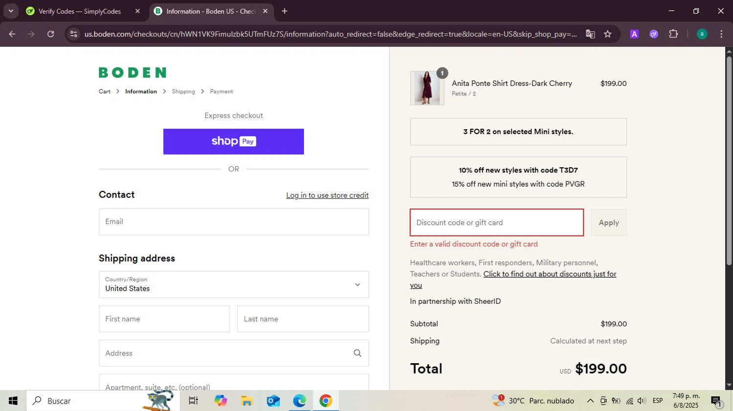Click the Buscar taskbar search box
The width and height of the screenshot is (733, 411).
103,401
